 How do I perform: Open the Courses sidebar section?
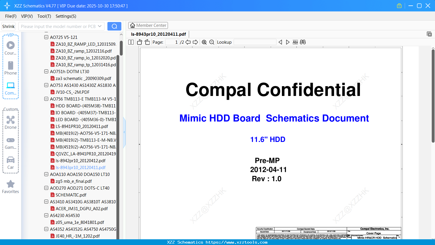(x=11, y=48)
